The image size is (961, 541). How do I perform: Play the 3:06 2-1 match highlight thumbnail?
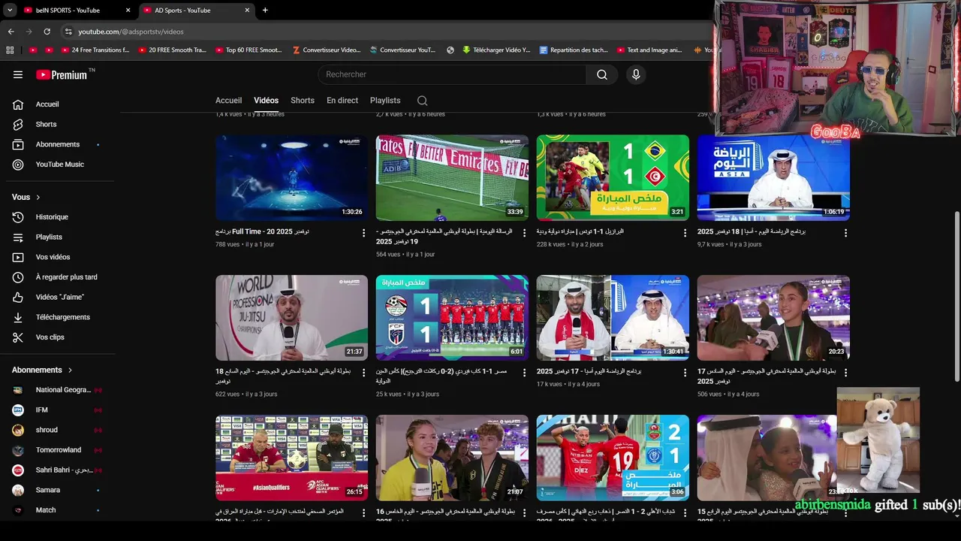[x=613, y=458]
